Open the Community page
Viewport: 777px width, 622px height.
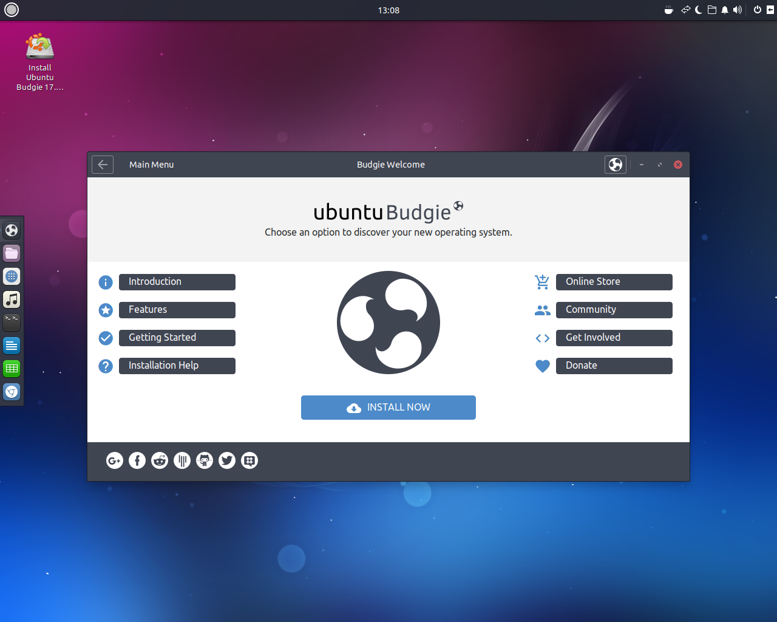614,310
